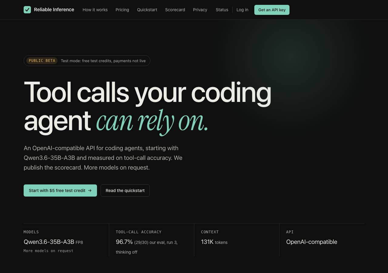Go to Reliable Inference home title
The height and width of the screenshot is (273, 388).
tap(54, 10)
